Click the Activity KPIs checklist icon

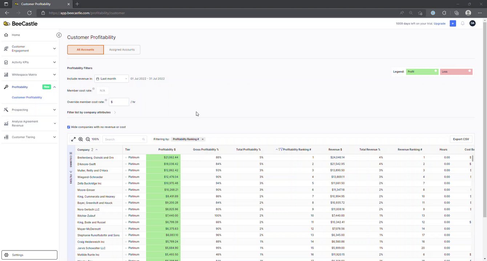click(x=6, y=62)
